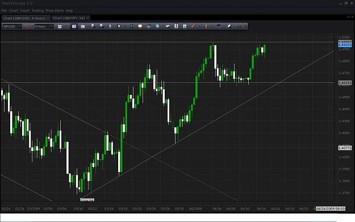
Task: Open the GBP/USD symbol dropdown
Action: 19,27
